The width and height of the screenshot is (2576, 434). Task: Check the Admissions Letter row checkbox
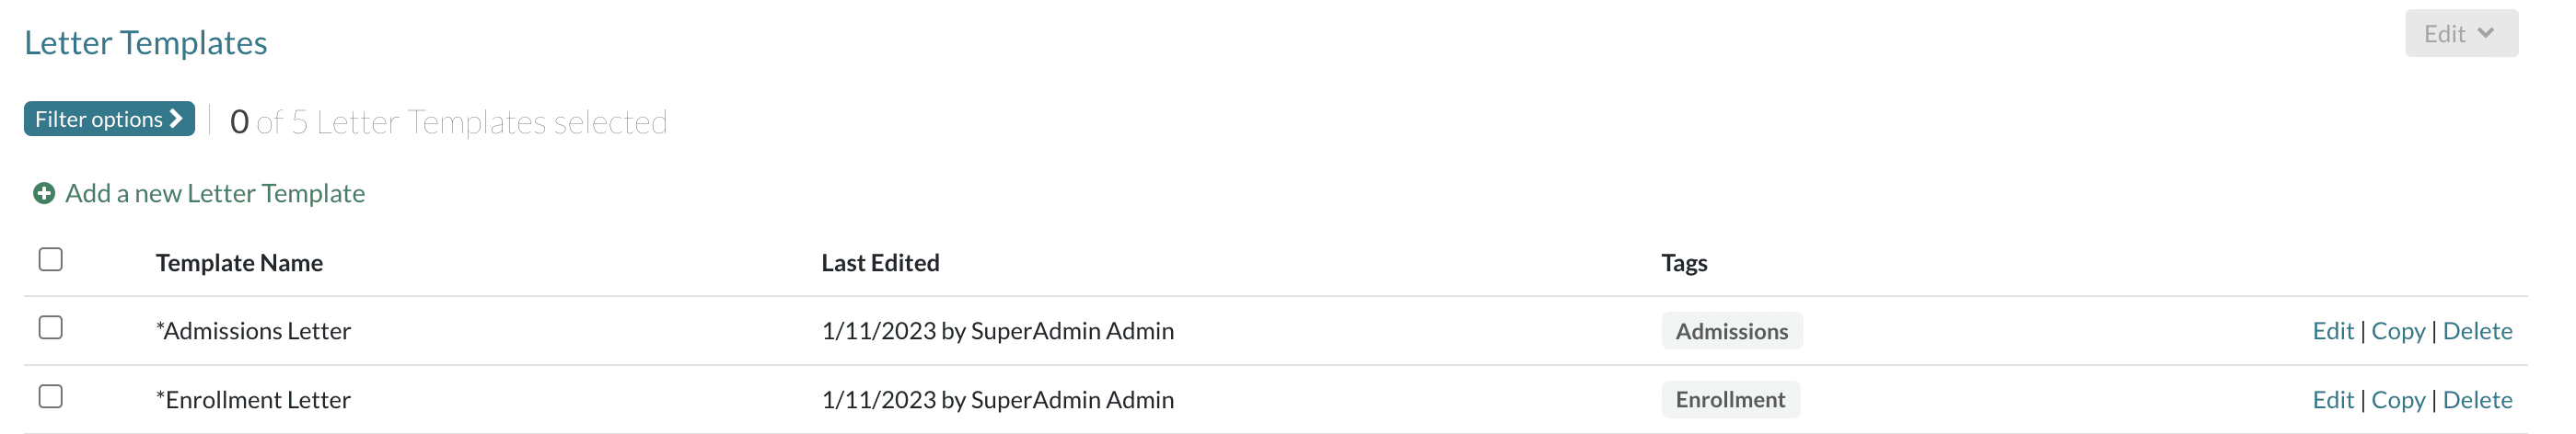click(51, 328)
